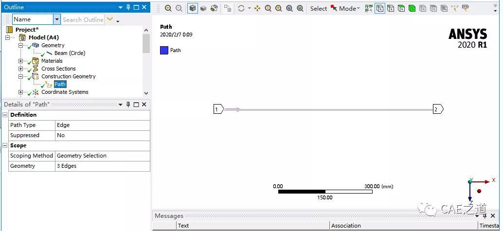Open the Select Mode dropdown
Image resolution: width=503 pixels, height=231 pixels.
click(345, 9)
